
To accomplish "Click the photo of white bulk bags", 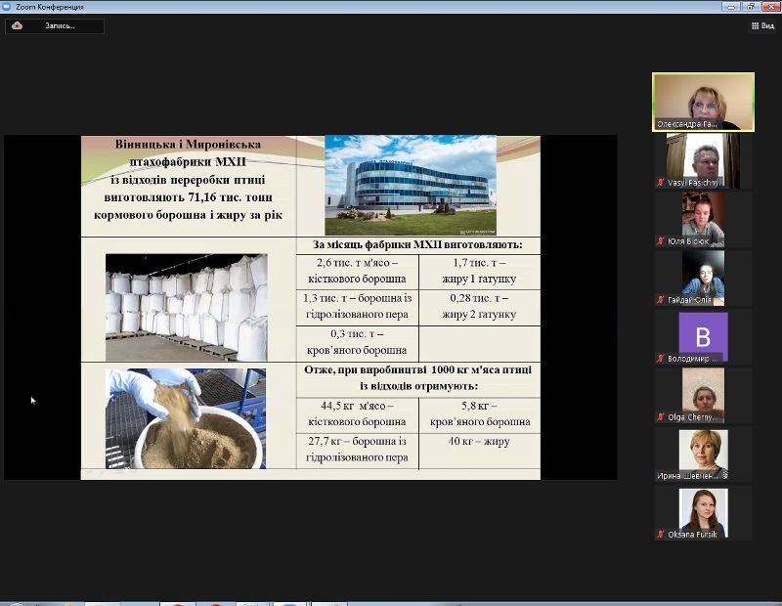I will pos(186,307).
